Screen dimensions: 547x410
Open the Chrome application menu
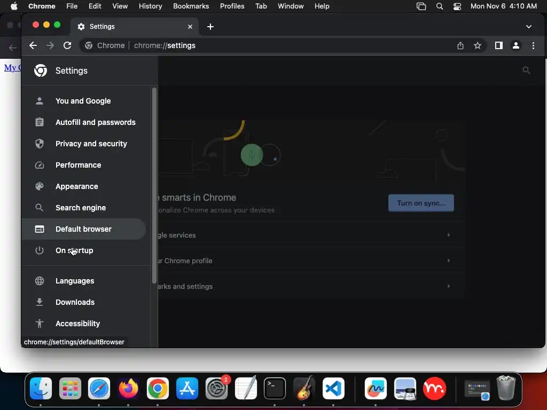click(42, 6)
